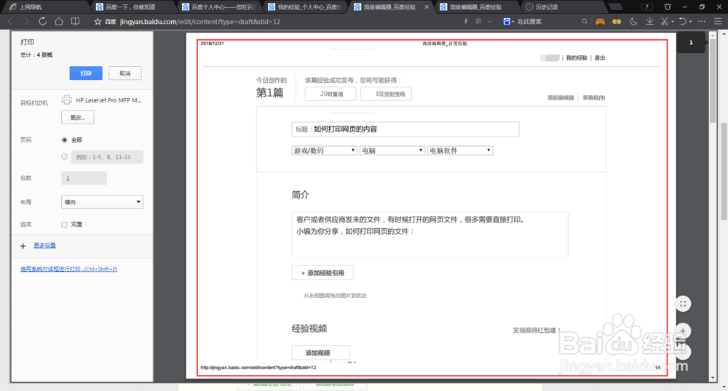Open the browser hamburger main menu
The height and width of the screenshot is (391, 728).
pos(718,21)
